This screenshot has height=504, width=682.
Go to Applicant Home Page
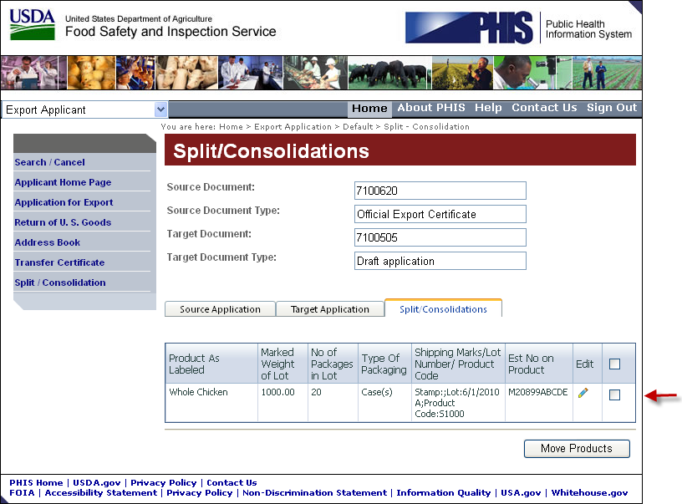point(63,182)
